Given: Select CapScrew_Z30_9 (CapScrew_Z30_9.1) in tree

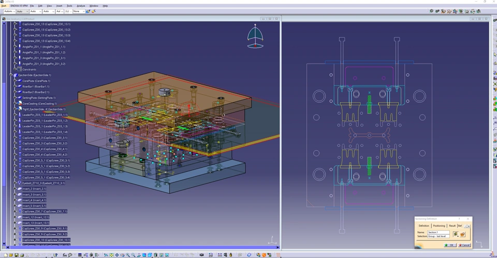Looking at the screenshot, I should (x=45, y=229).
